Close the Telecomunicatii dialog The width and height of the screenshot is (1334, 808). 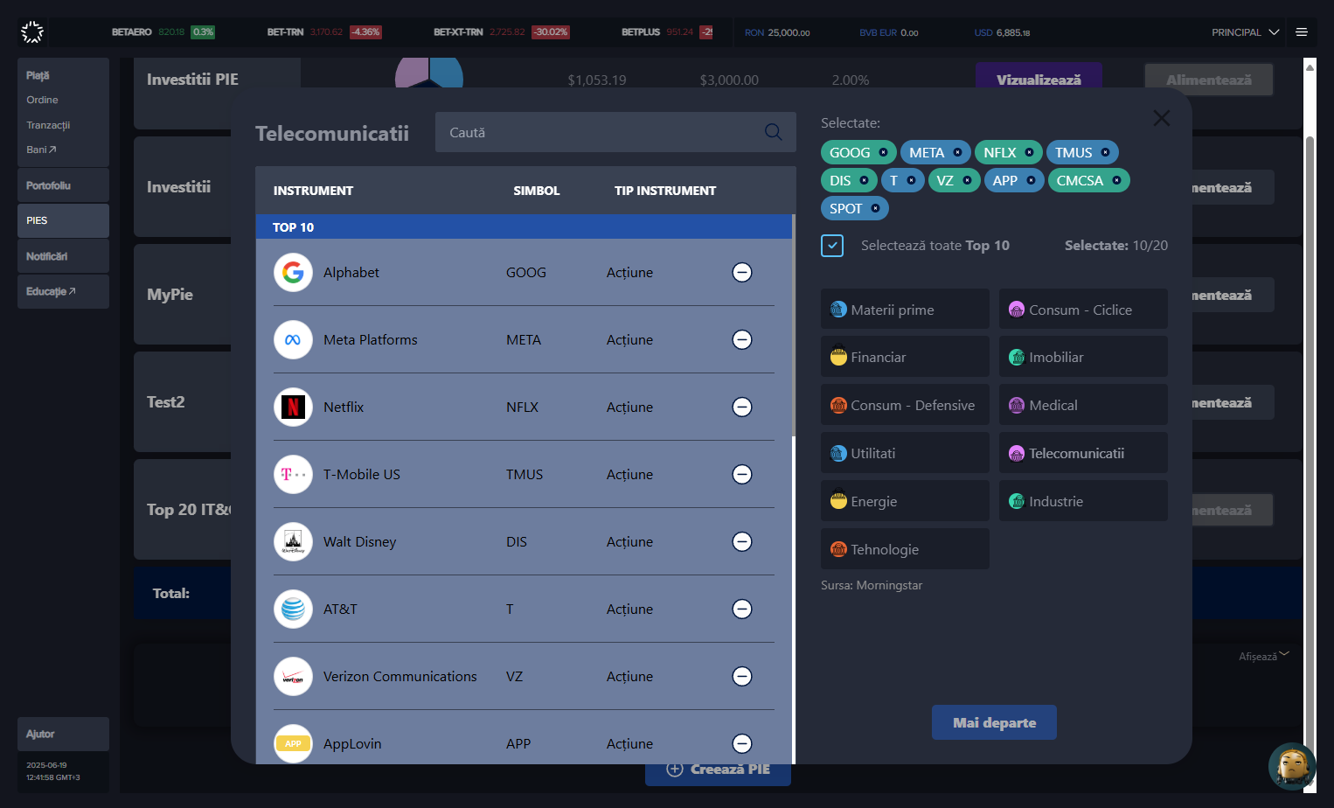coord(1161,118)
